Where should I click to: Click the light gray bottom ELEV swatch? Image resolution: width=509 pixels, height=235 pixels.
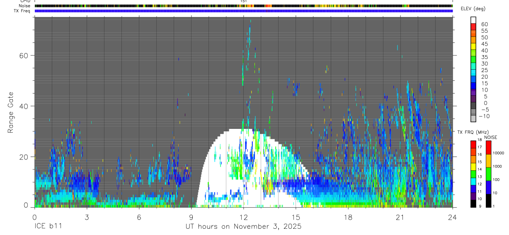(x=473, y=119)
